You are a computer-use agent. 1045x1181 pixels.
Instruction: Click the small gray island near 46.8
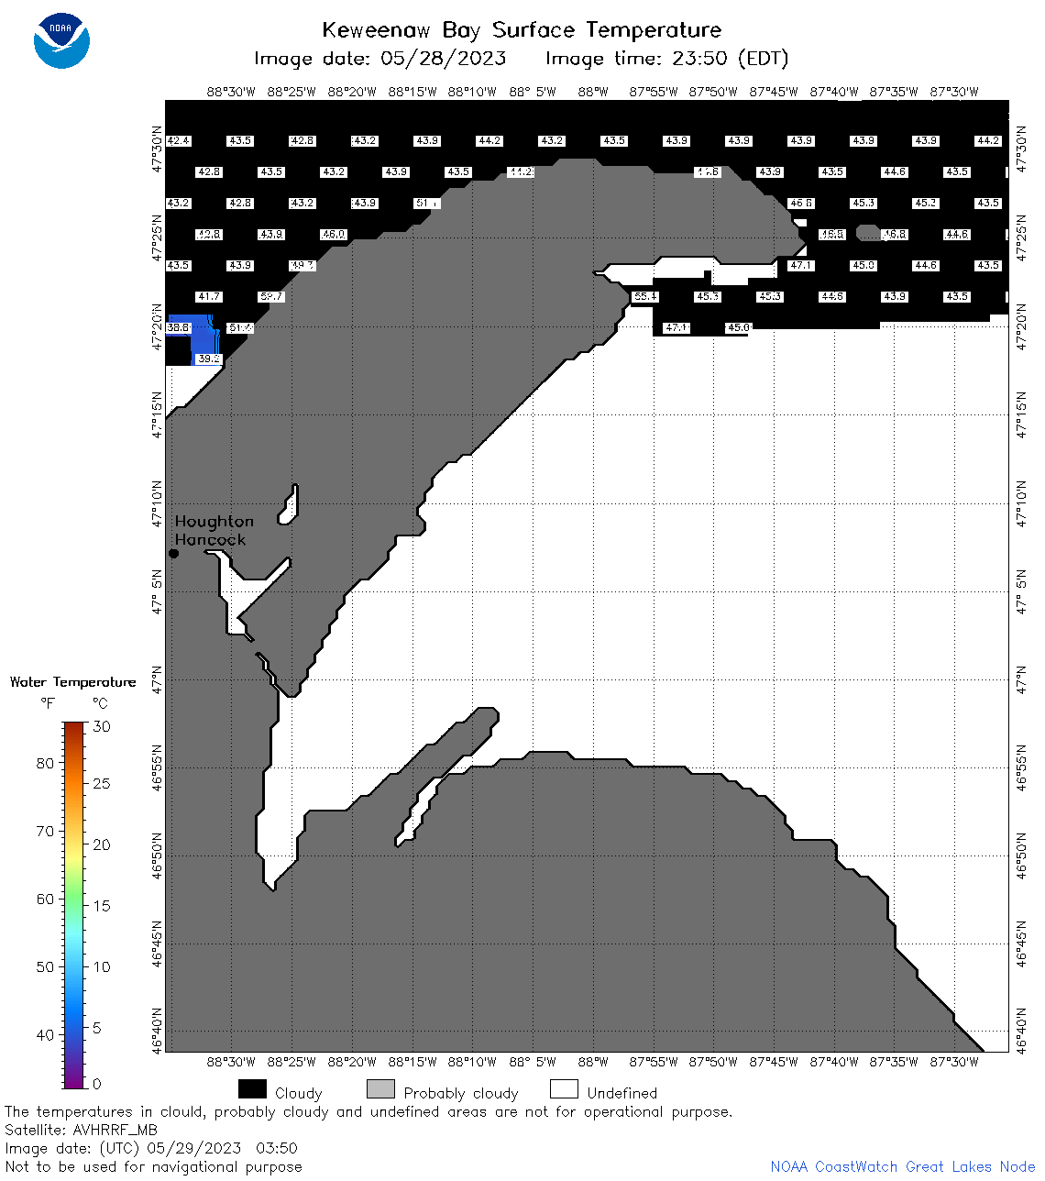(868, 233)
